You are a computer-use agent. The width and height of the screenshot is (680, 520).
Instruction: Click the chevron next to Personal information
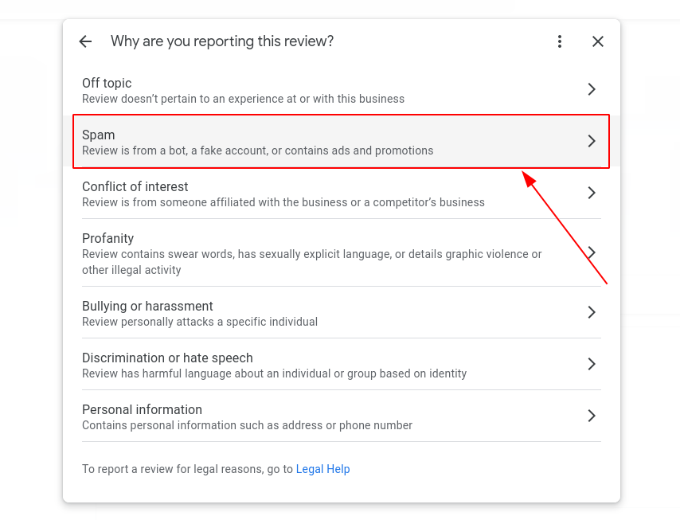(x=592, y=416)
